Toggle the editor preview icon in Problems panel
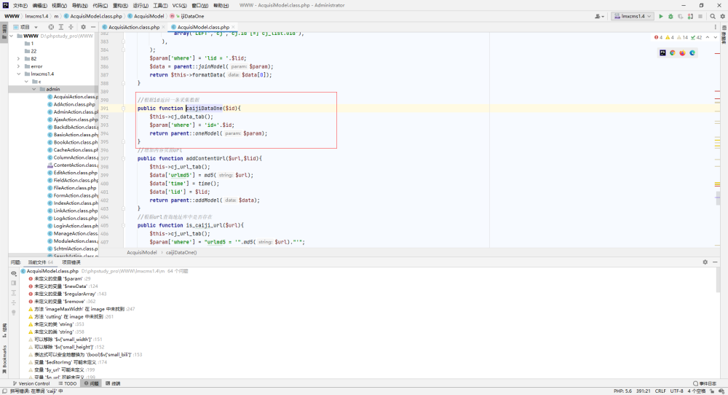The height and width of the screenshot is (395, 728). pos(13,283)
